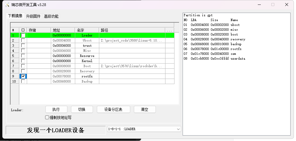
Task: Select row number 10 in table
Action: (x=14, y=81)
